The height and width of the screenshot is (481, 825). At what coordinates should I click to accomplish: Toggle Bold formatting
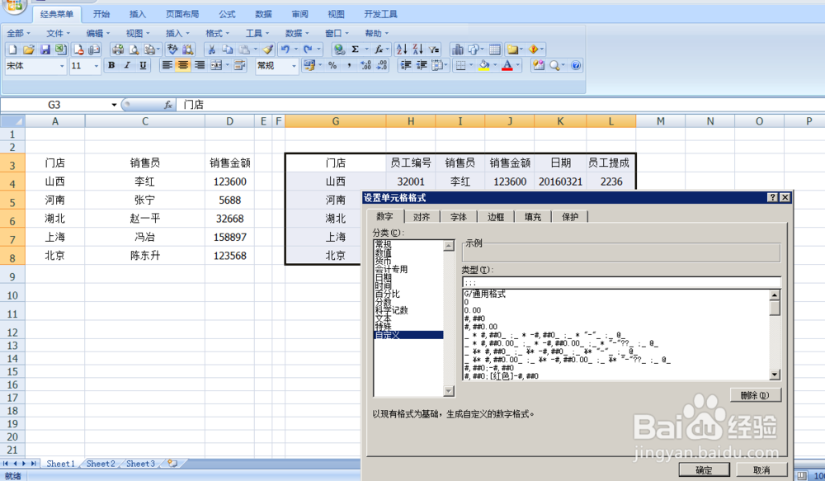click(111, 65)
